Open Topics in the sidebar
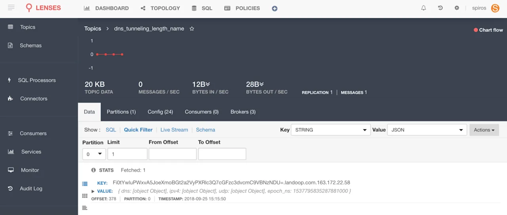This screenshot has height=215, width=507. (28, 27)
